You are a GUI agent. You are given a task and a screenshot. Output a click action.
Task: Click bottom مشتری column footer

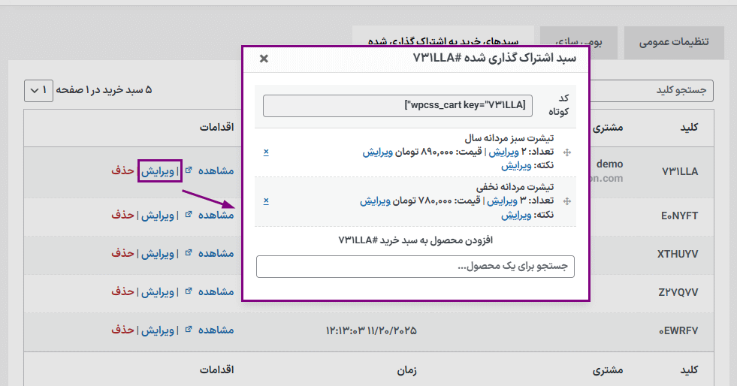[608, 370]
